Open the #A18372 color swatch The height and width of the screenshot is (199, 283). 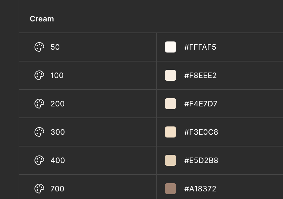[x=170, y=189]
